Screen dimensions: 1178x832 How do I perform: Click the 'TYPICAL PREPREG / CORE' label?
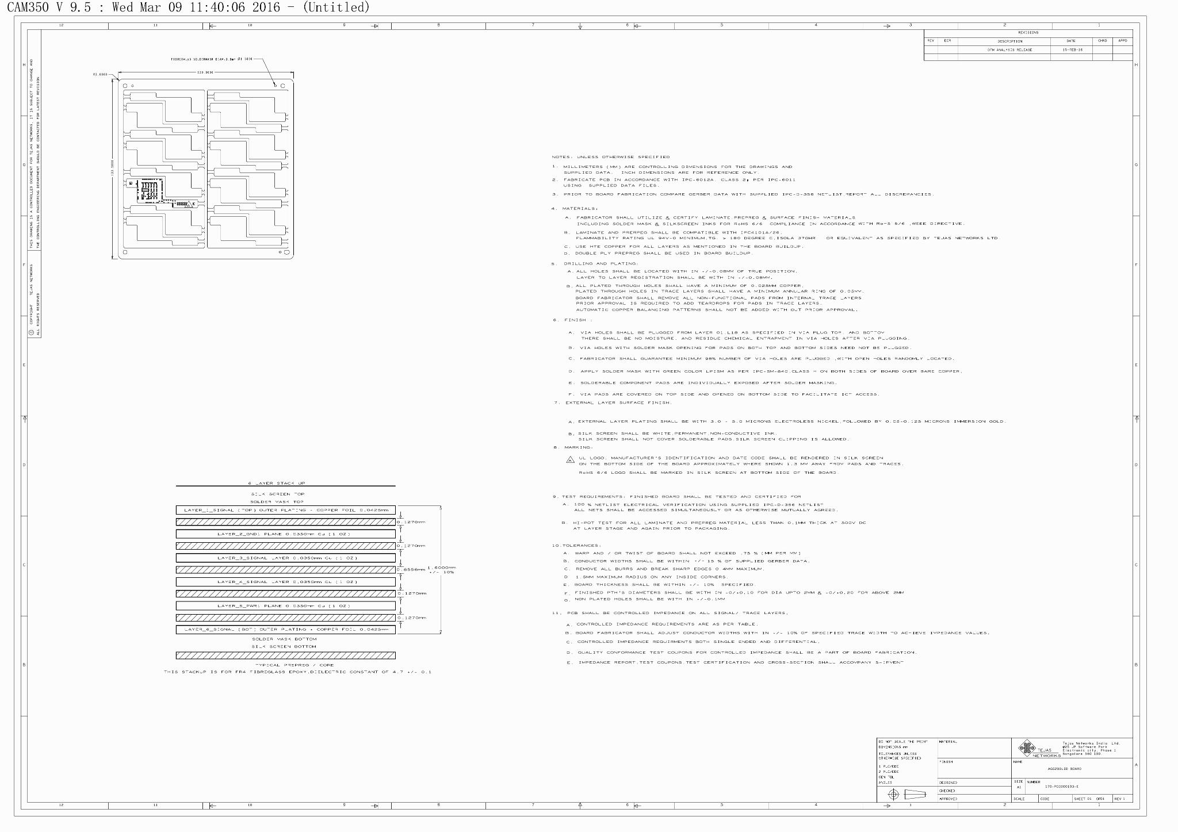[294, 665]
